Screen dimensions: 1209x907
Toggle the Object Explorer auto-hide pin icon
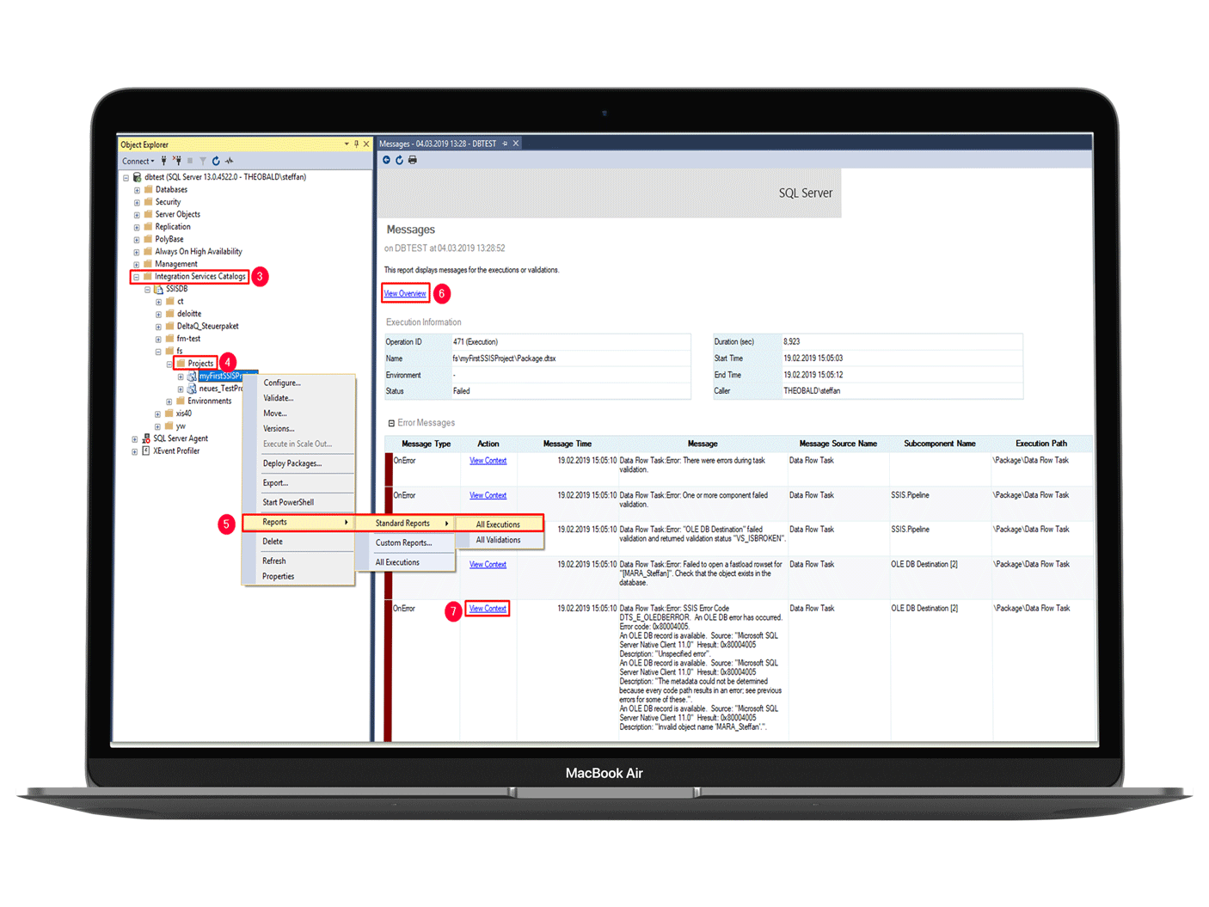coord(356,144)
